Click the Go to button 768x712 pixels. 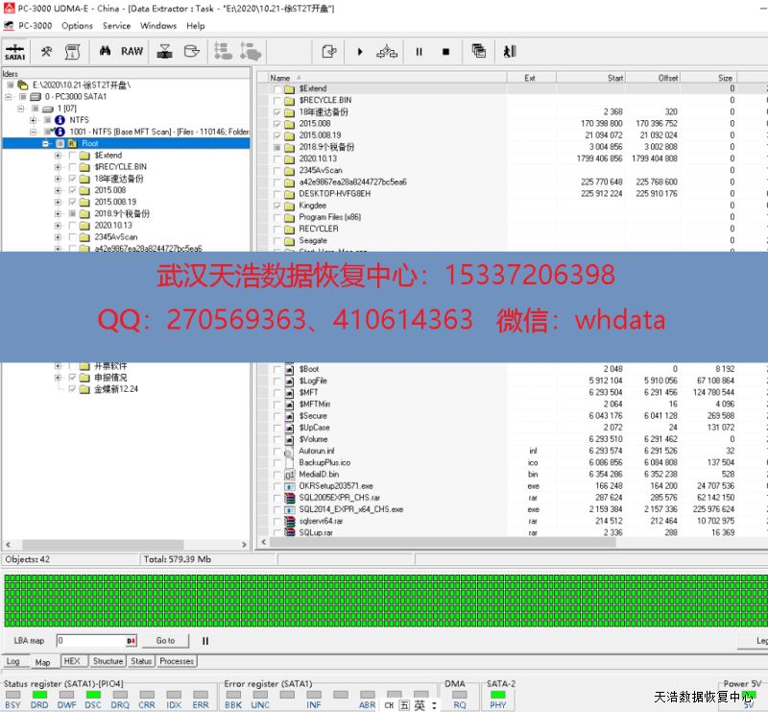click(x=166, y=640)
